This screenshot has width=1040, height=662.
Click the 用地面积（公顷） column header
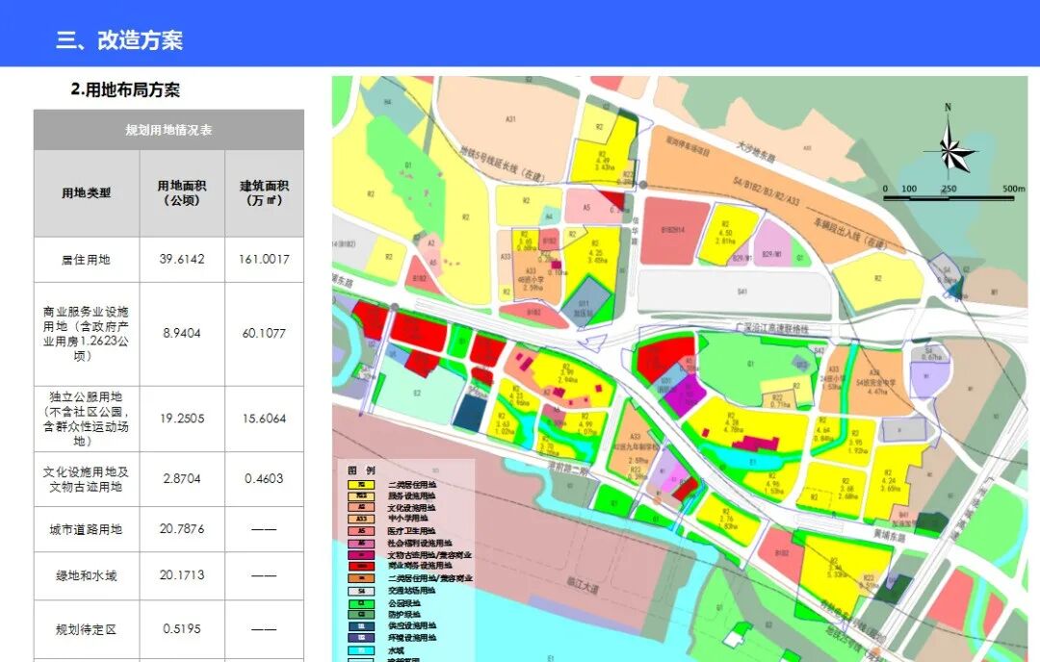pos(182,192)
